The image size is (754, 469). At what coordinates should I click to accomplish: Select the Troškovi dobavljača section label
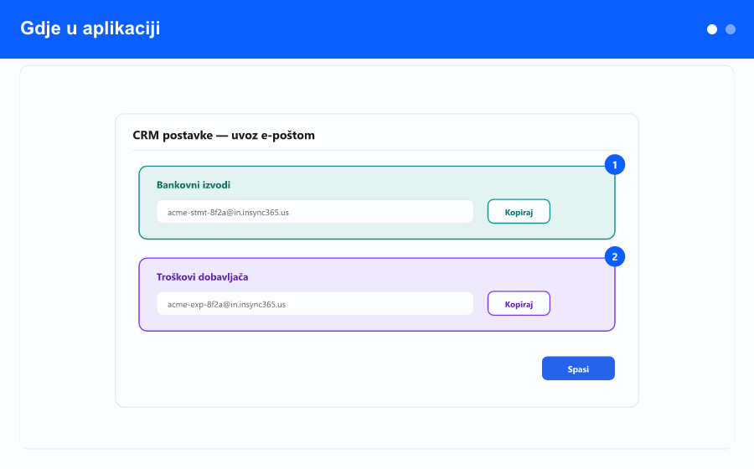(x=202, y=276)
